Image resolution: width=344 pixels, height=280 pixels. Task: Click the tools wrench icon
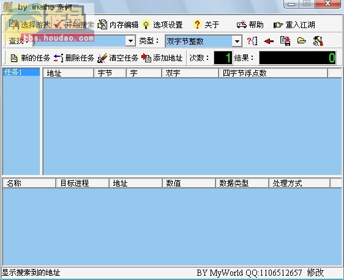pyautogui.click(x=318, y=41)
